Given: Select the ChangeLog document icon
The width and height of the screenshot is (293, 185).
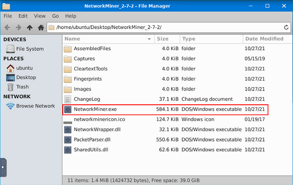Looking at the screenshot, I should click(67, 99).
